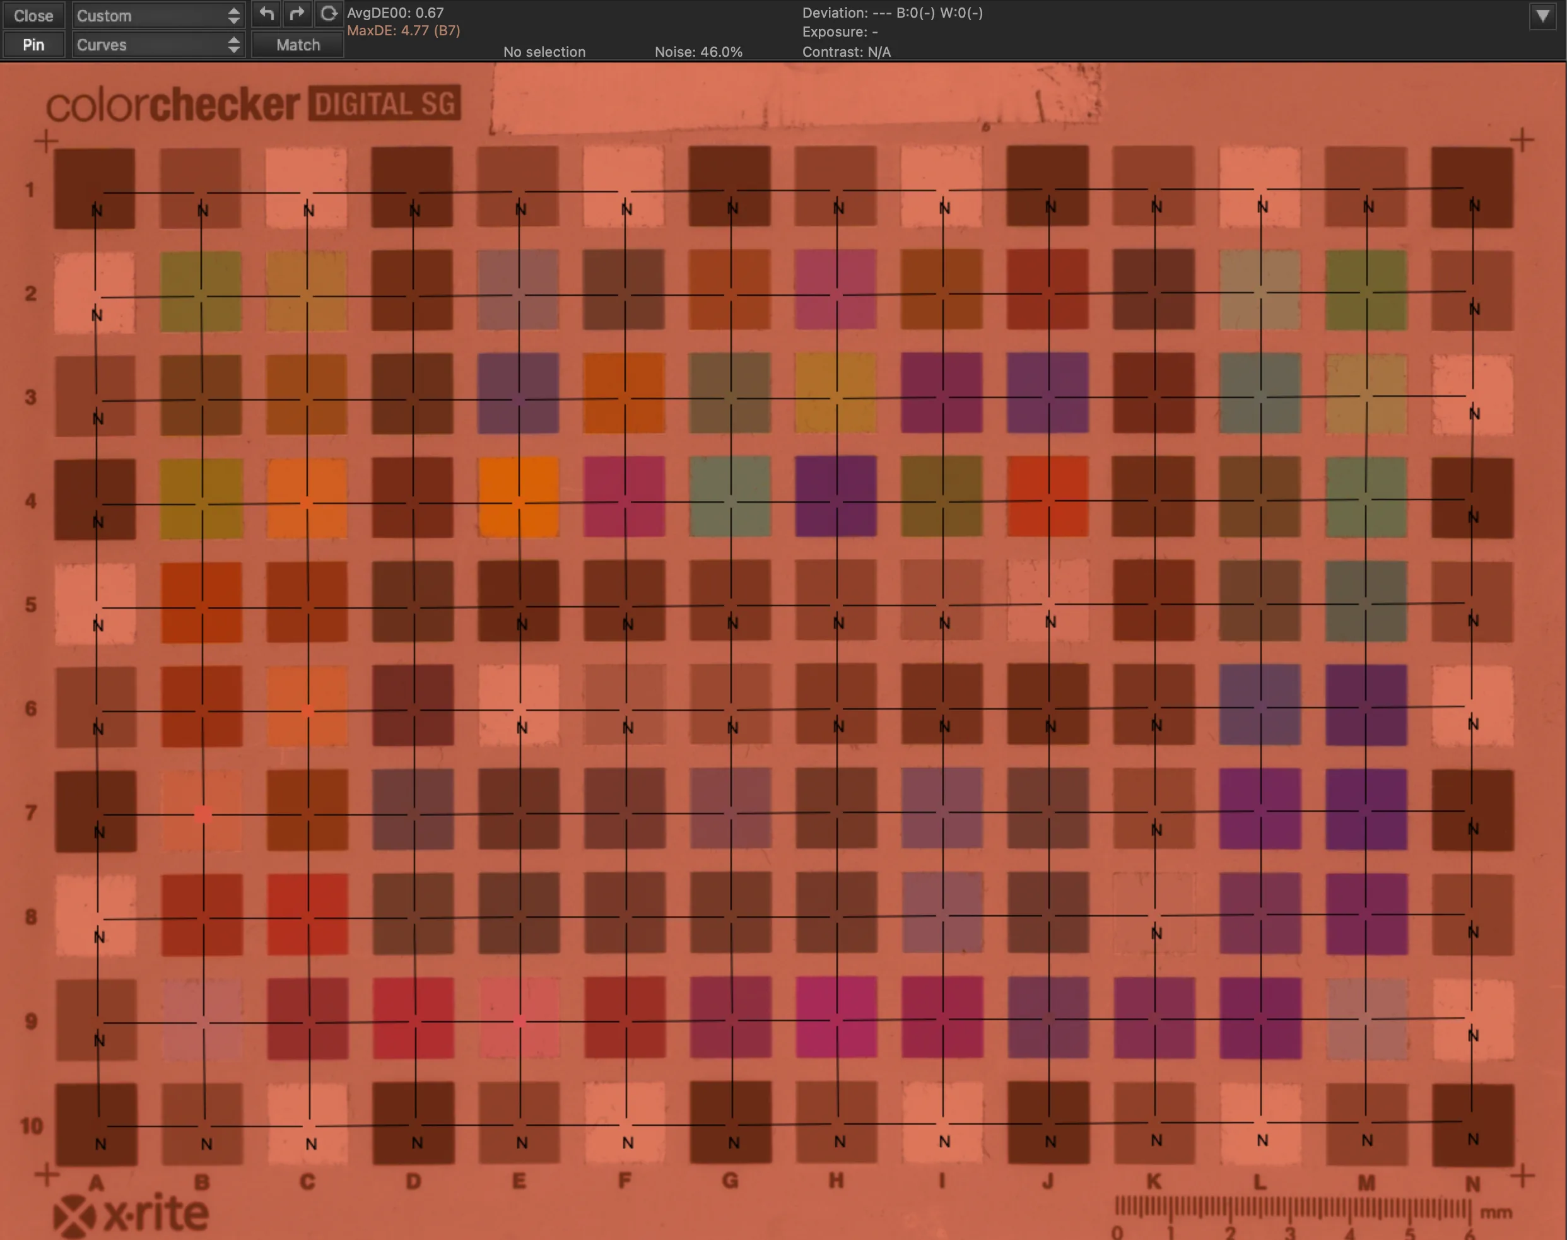
Task: Click the Exposure readout text
Action: tap(840, 32)
